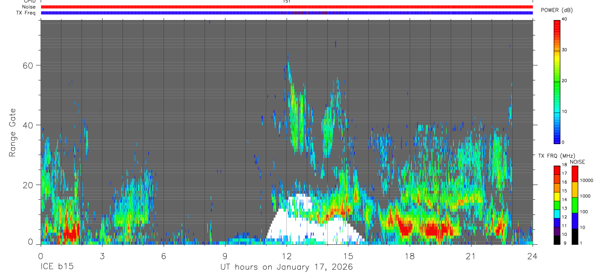Click the time axis tick label 12
Image resolution: width=599 pixels, height=277 pixels.
[x=286, y=256]
